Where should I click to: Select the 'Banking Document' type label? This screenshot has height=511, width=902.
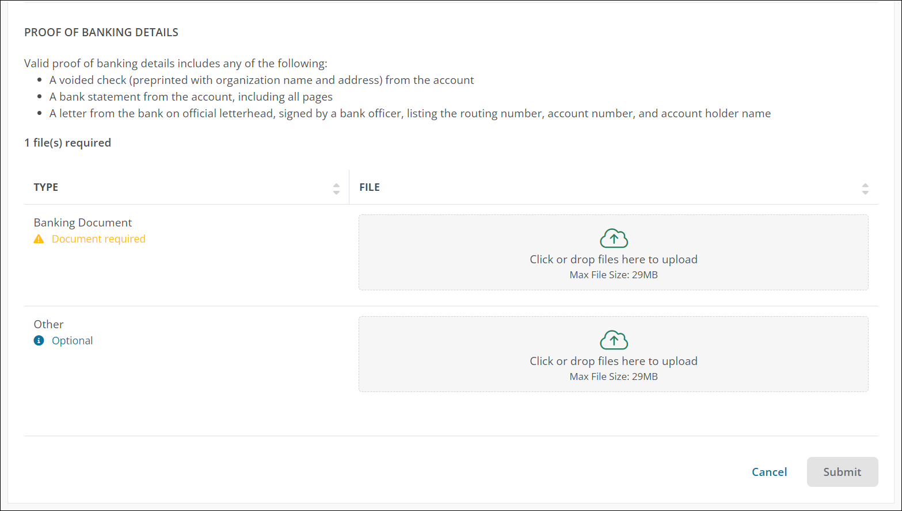pos(83,222)
